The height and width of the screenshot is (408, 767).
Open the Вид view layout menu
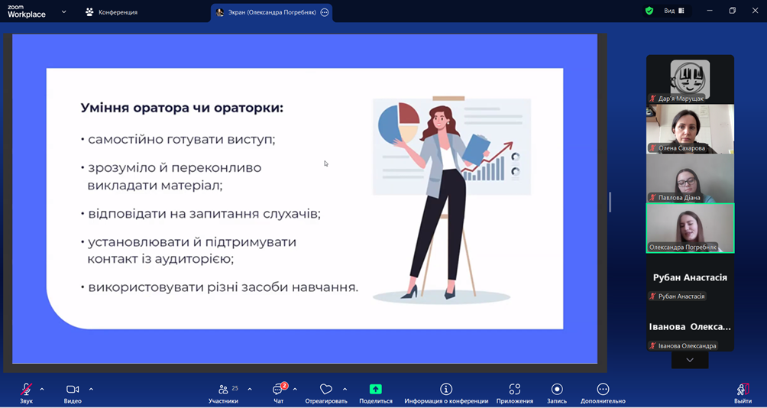[x=674, y=11]
